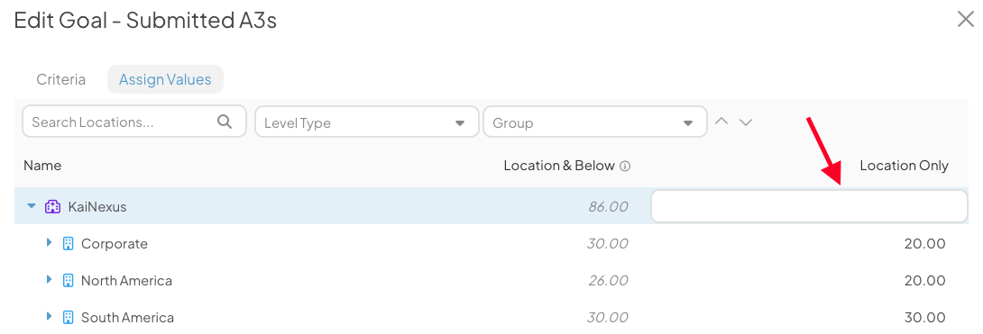Click the Location Only column header

pos(904,166)
